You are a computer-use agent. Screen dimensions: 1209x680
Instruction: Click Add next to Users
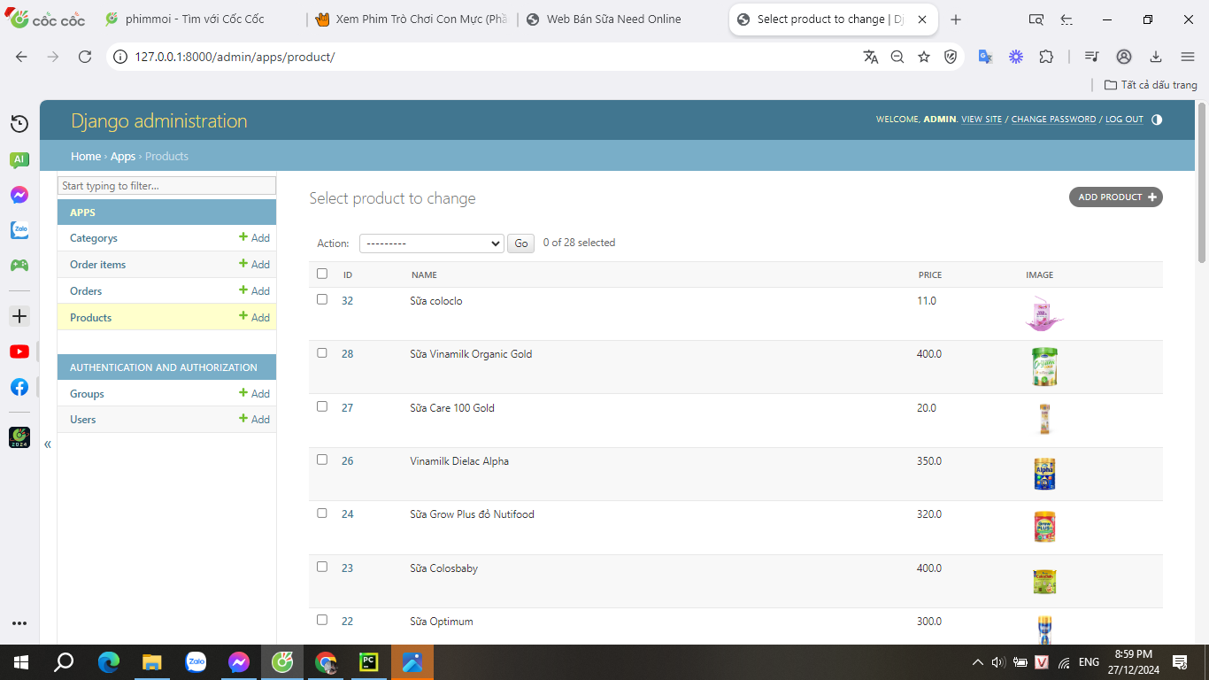pyautogui.click(x=254, y=420)
